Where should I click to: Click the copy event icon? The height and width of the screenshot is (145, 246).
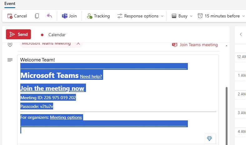point(37,16)
